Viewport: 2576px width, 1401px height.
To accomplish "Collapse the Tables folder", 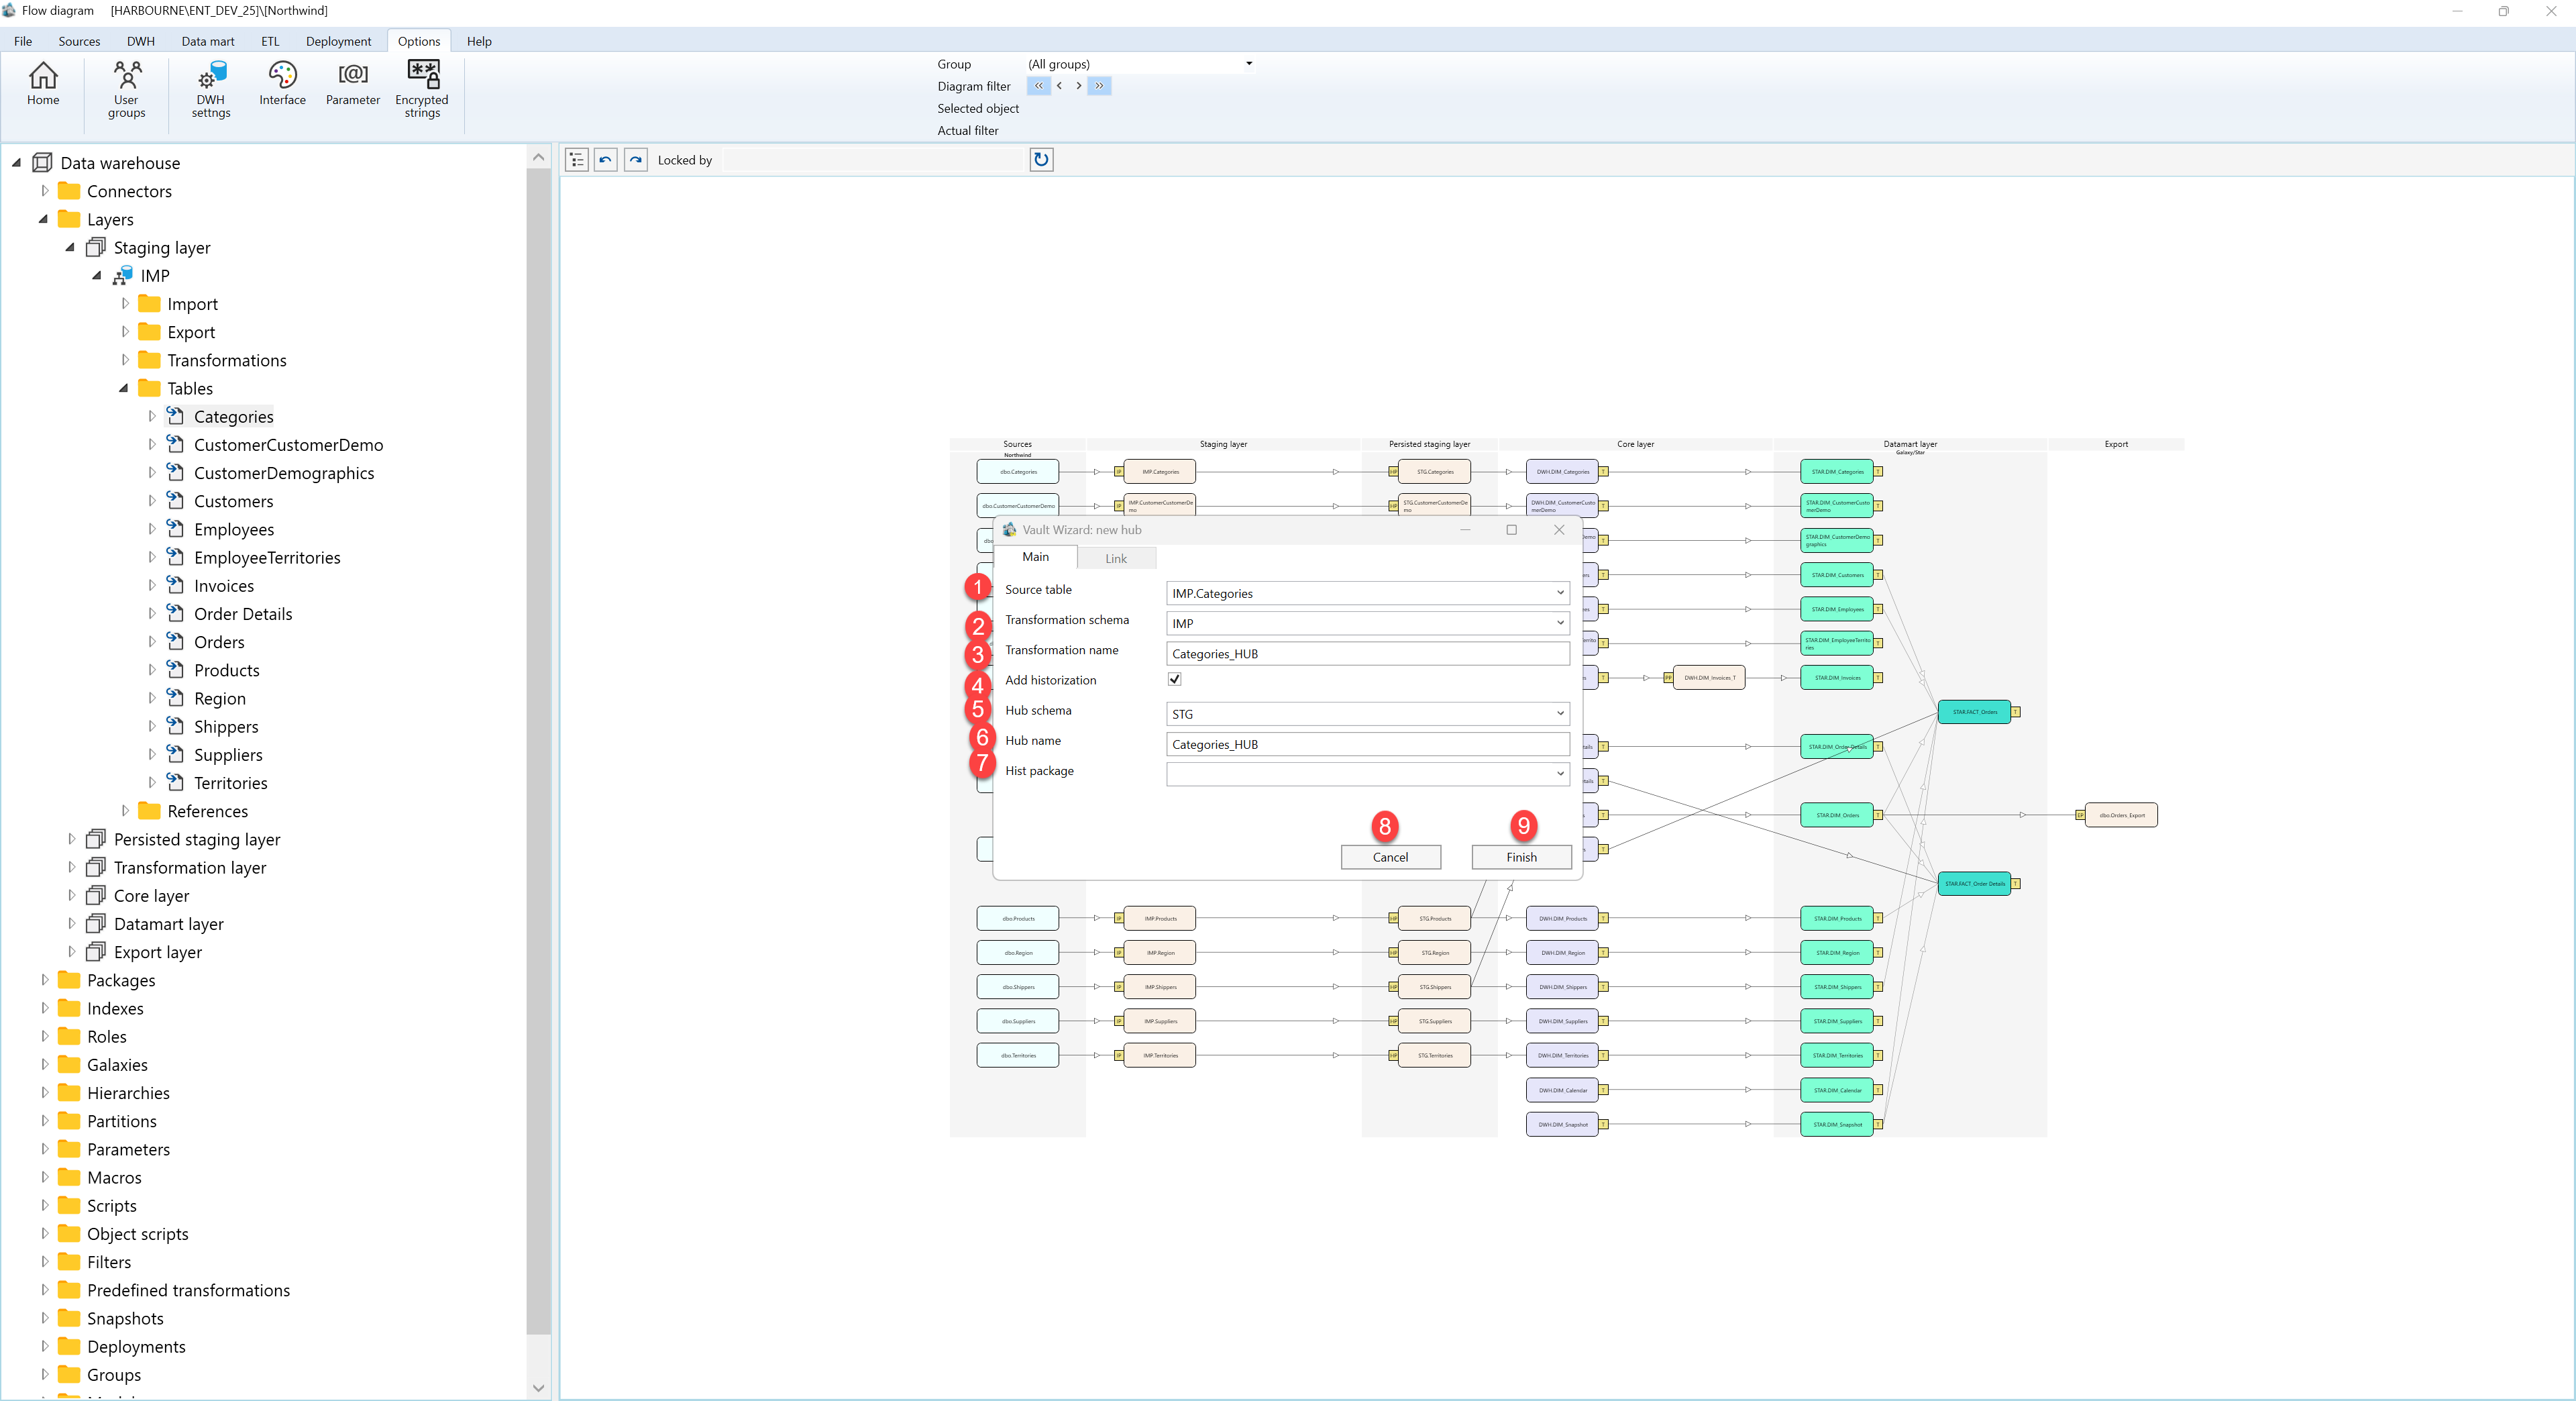I will click(x=124, y=388).
